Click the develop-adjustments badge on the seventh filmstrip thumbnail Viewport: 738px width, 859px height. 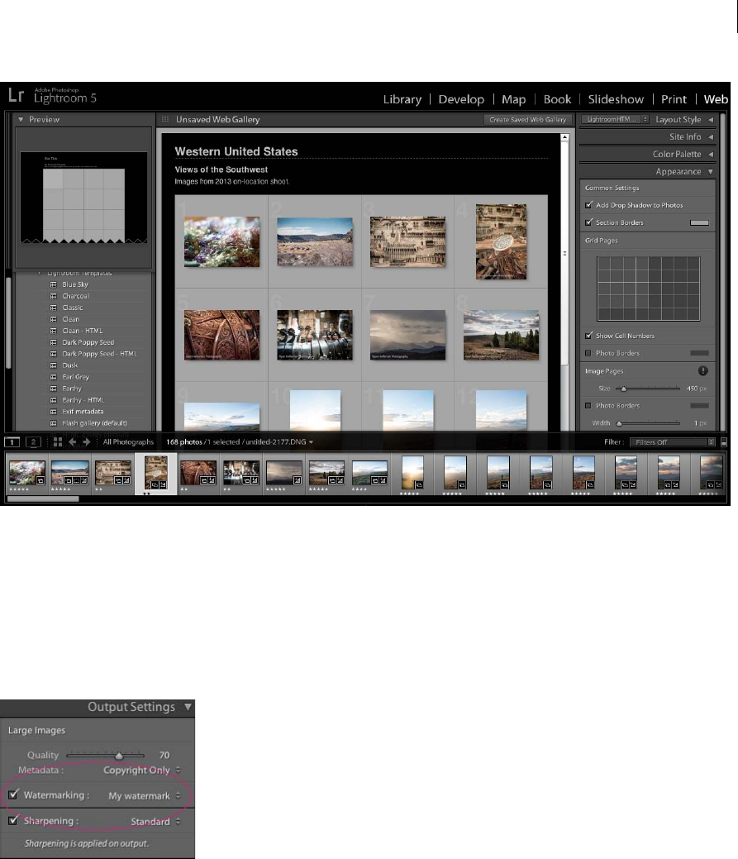(x=297, y=480)
